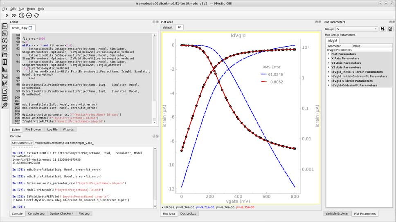This screenshot has width=396, height=222.
Task: Click the magic wand sidebar icon
Action: coord(5,105)
